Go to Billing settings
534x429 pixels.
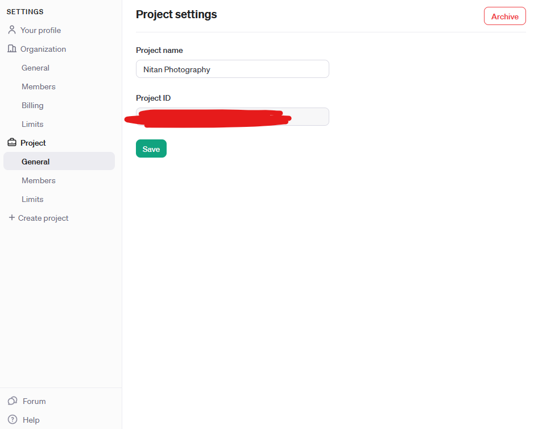click(x=32, y=105)
